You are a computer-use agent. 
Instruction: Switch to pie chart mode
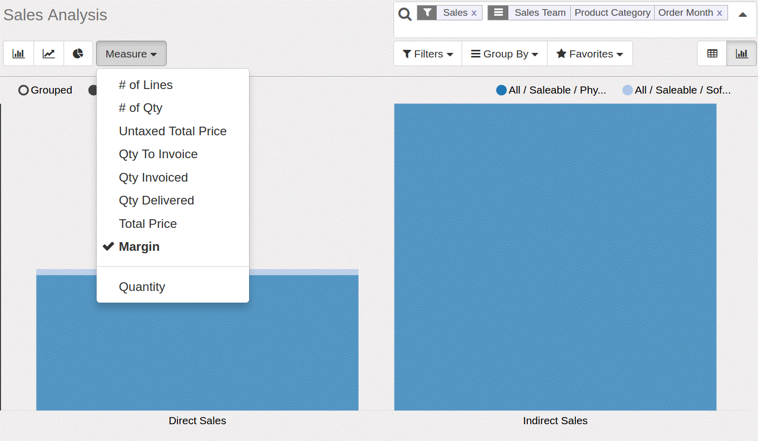pos(78,53)
